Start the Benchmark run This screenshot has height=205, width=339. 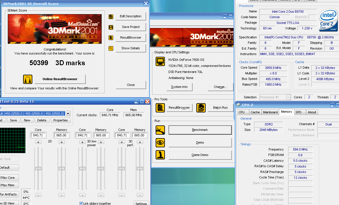click(200, 130)
